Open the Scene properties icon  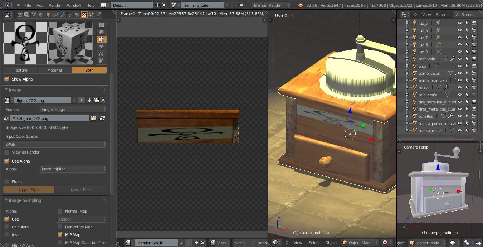point(34,15)
